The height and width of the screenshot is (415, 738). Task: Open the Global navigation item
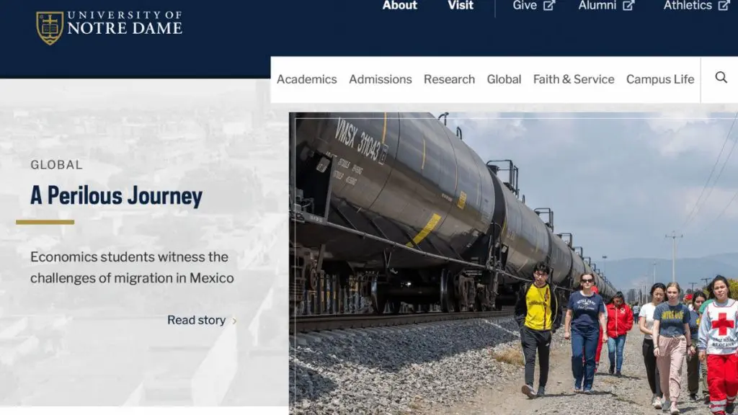coord(504,79)
